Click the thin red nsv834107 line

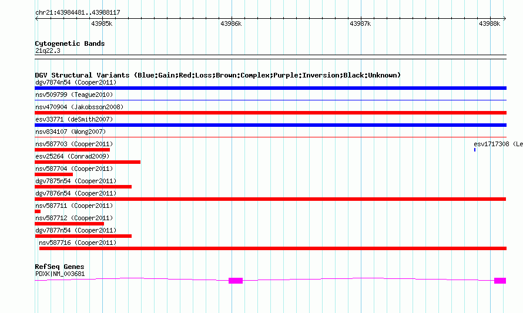(x=270, y=137)
